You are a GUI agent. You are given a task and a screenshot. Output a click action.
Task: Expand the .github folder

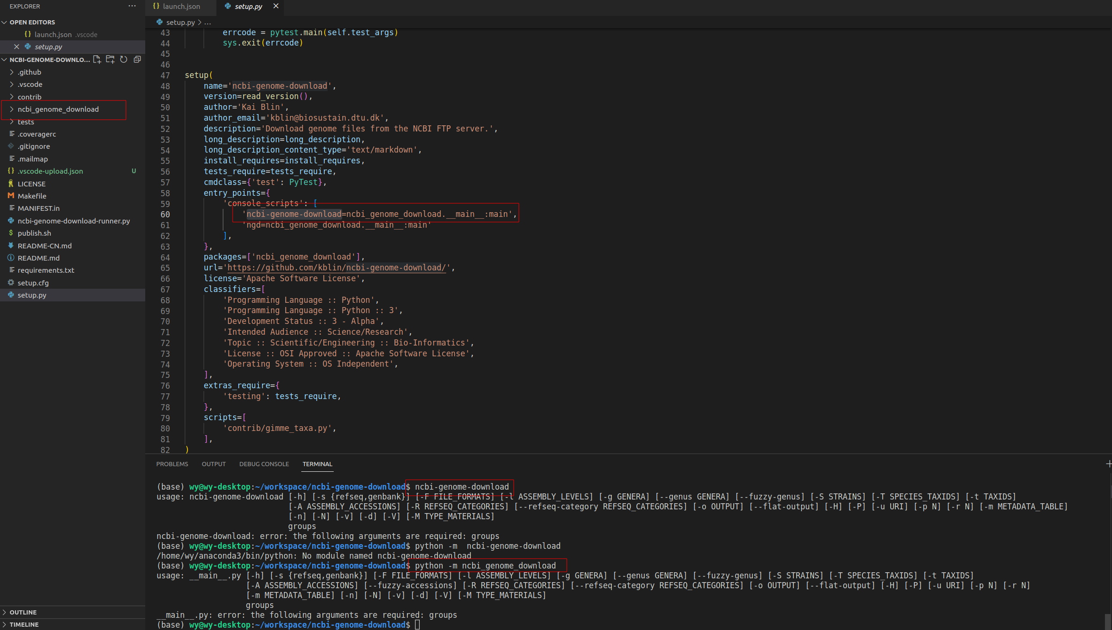point(12,72)
